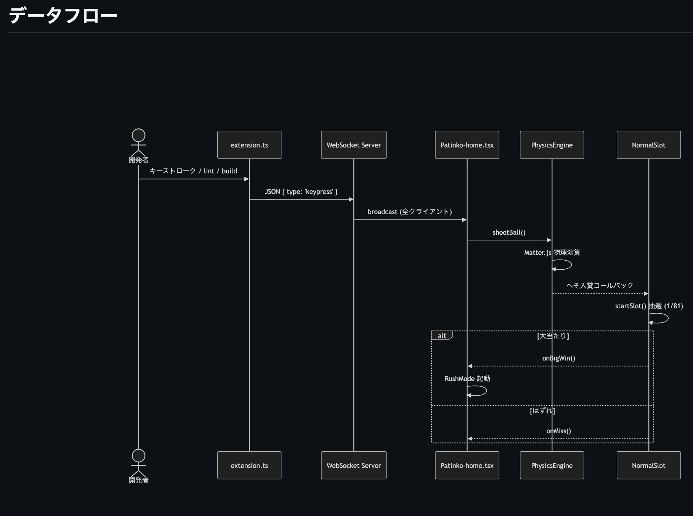Click the top 開発者 actor stick figure
The height and width of the screenshot is (516, 693).
click(x=138, y=142)
